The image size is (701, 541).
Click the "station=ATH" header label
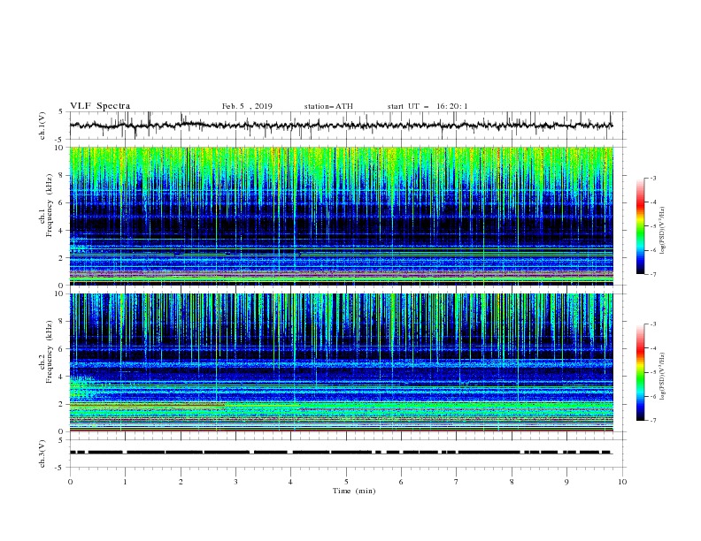click(328, 106)
